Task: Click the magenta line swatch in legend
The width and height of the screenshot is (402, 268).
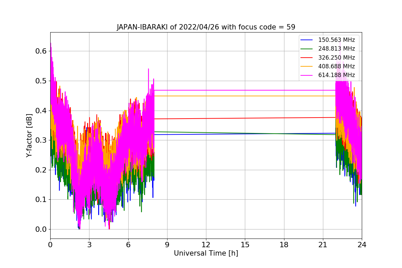Action: pyautogui.click(x=307, y=75)
